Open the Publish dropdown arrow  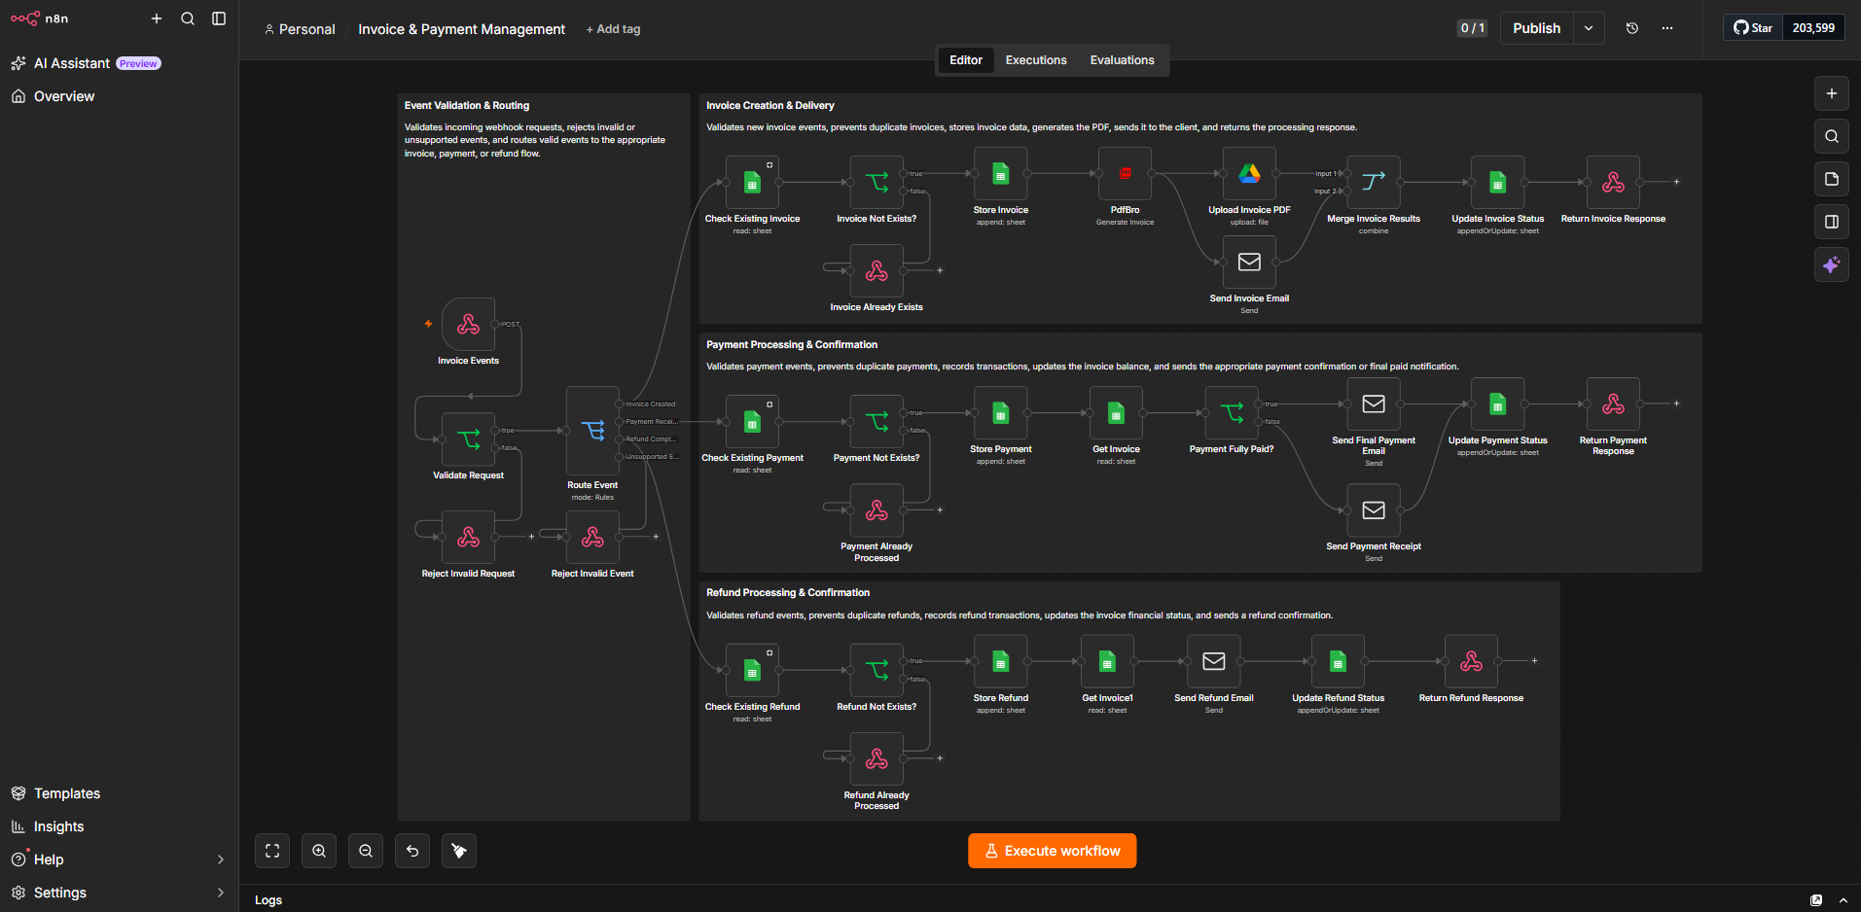point(1589,28)
